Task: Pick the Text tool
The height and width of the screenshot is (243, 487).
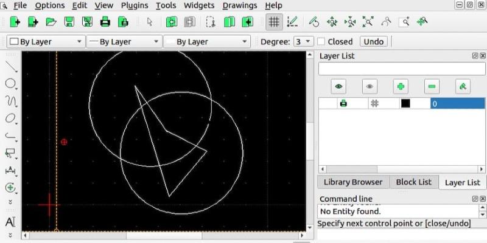Action: tap(10, 222)
